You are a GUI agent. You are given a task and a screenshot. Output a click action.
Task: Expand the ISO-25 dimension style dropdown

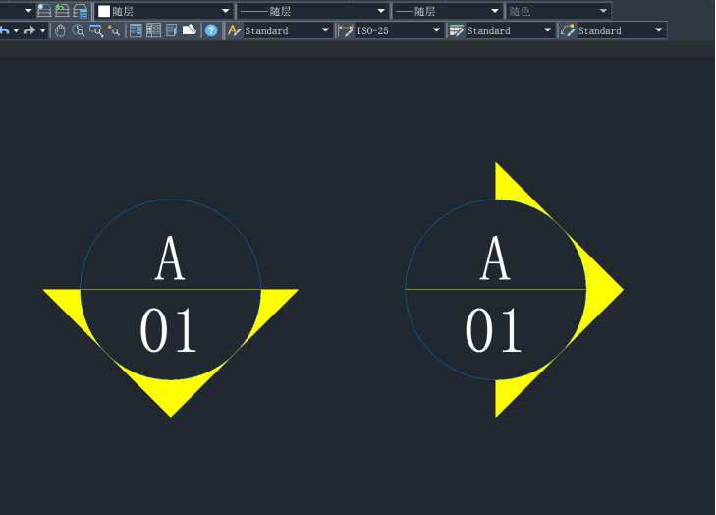click(x=437, y=30)
